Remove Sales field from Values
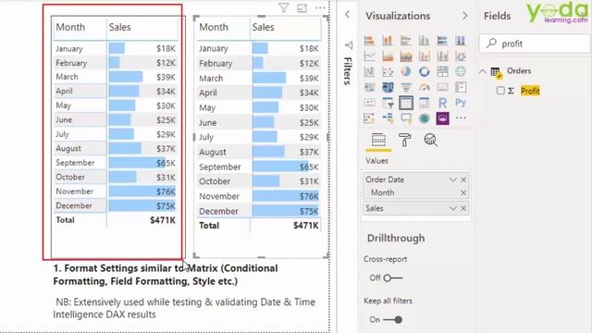Screen dimensions: 592x333 tap(463, 208)
